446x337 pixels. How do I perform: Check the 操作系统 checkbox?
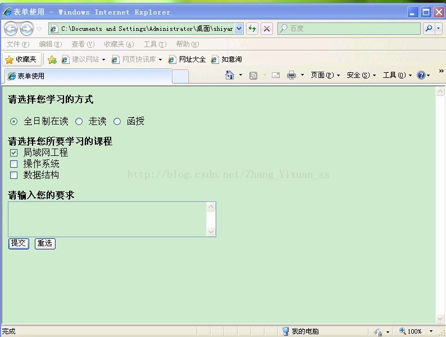[x=13, y=164]
